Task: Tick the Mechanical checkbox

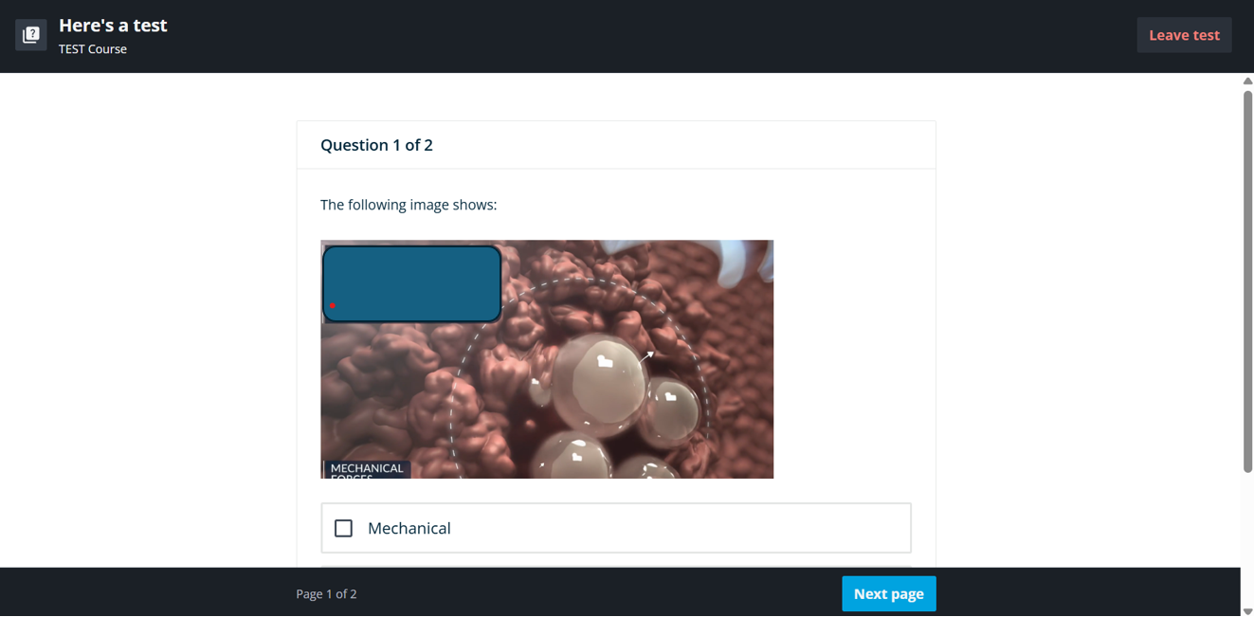Action: [343, 528]
